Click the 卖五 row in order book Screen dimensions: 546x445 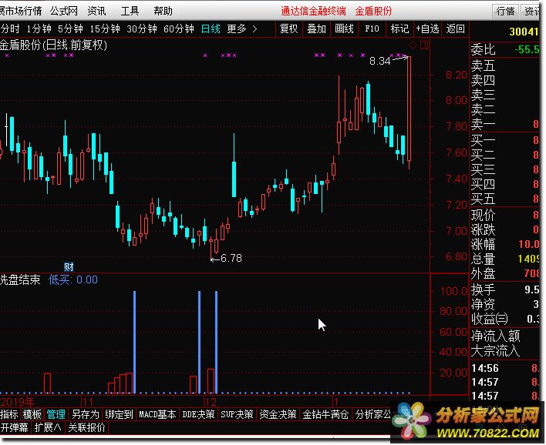point(505,65)
